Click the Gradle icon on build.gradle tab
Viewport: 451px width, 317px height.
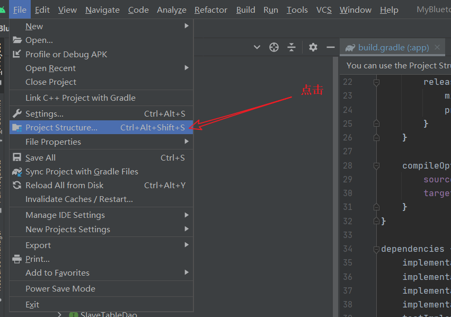pos(350,48)
